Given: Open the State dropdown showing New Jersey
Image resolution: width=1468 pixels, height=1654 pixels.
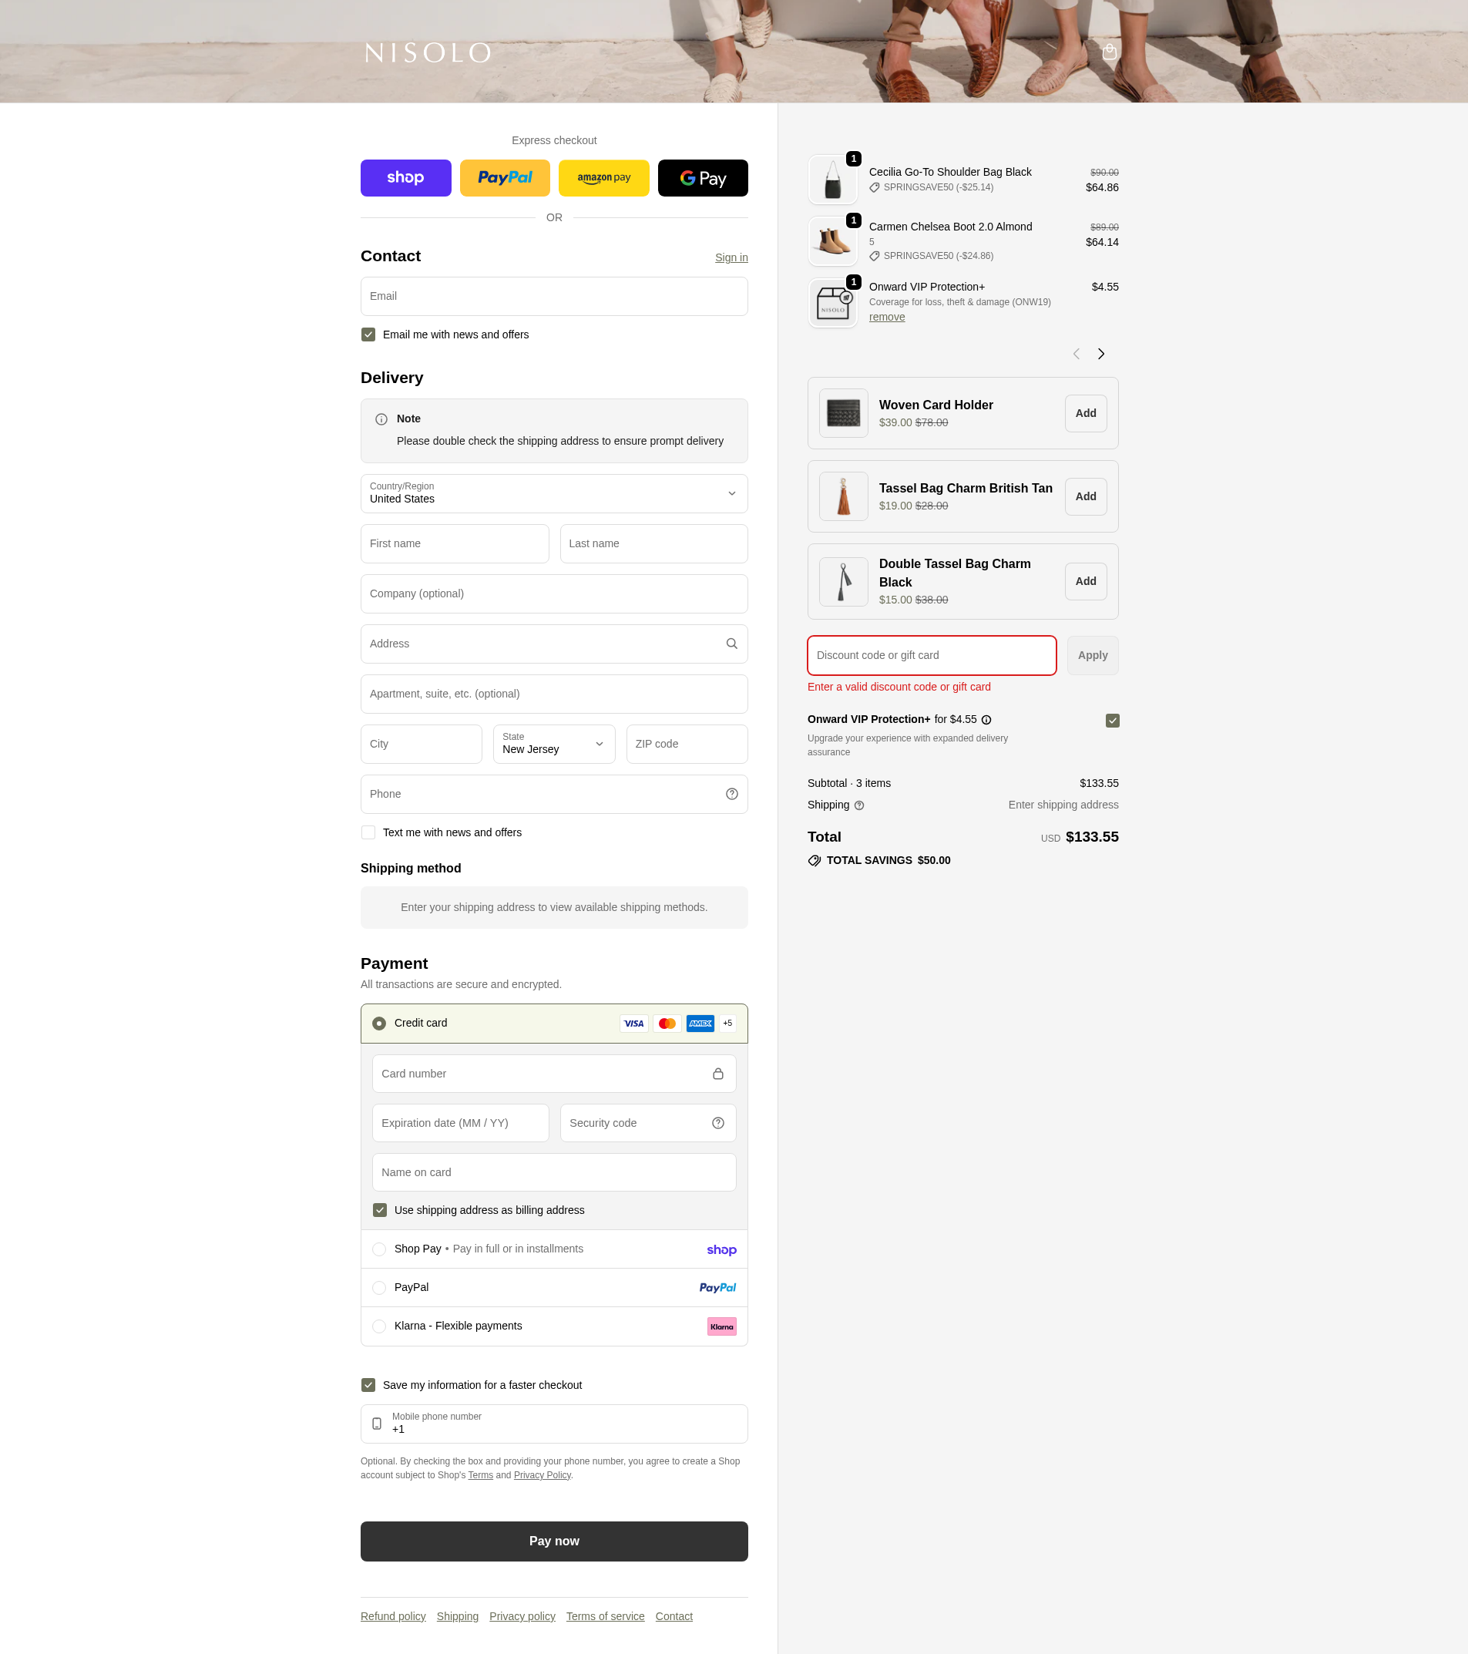Looking at the screenshot, I should point(553,744).
